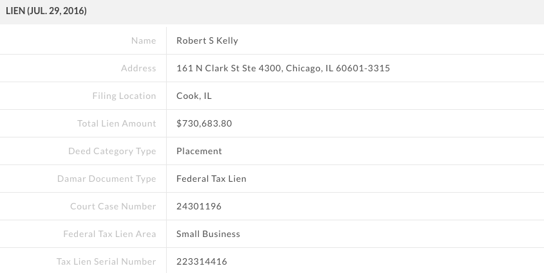
Task: Click the Damar Document Type label
Action: (x=106, y=179)
